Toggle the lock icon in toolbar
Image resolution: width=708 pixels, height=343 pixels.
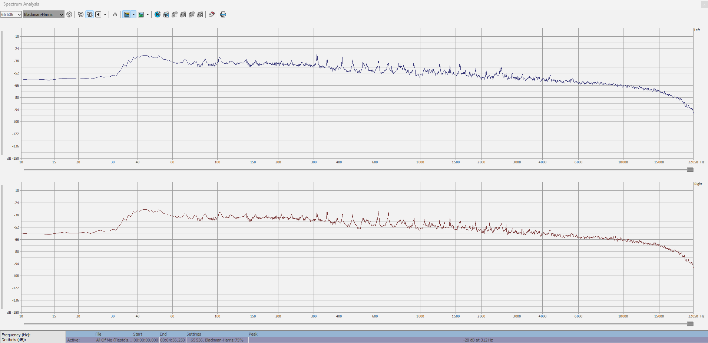tap(115, 14)
